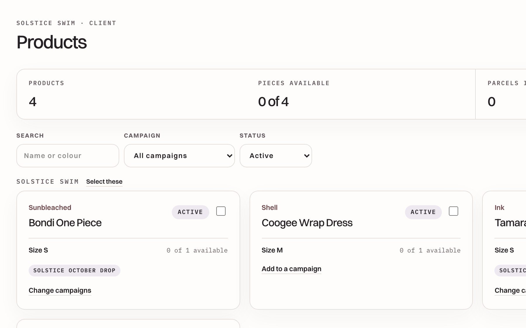Click the Solstice Swim group heading

click(48, 182)
